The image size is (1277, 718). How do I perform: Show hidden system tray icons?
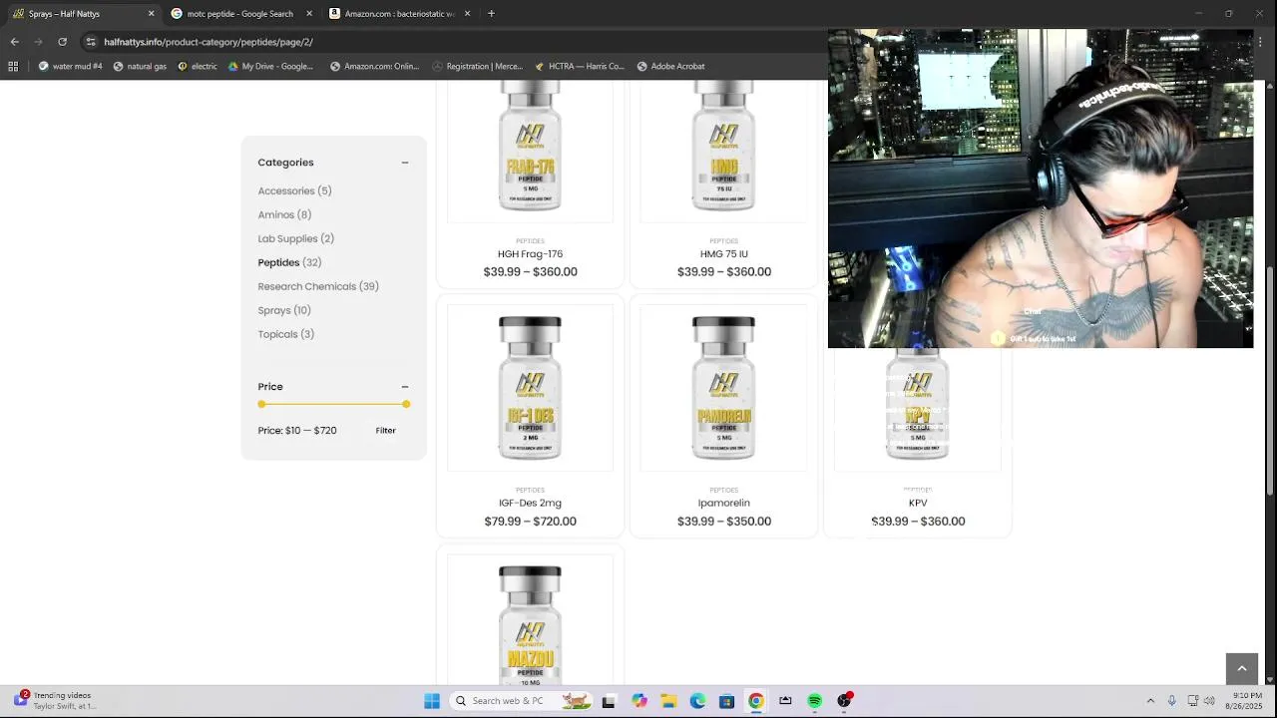click(1150, 701)
